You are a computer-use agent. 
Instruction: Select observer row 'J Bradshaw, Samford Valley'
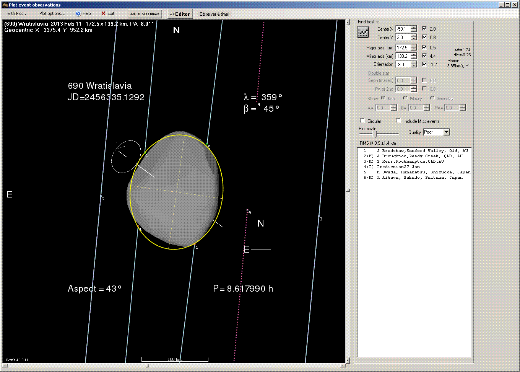tap(414, 151)
